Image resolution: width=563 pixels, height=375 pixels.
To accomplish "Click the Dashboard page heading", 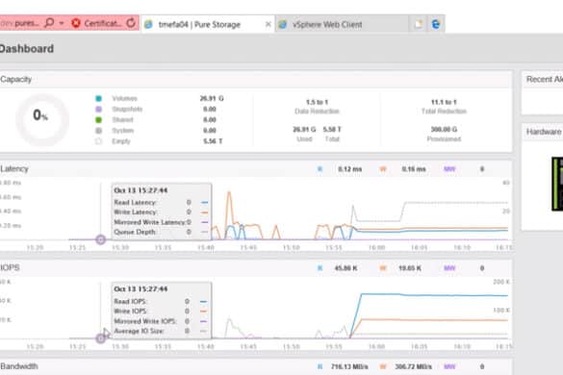I will click(26, 49).
